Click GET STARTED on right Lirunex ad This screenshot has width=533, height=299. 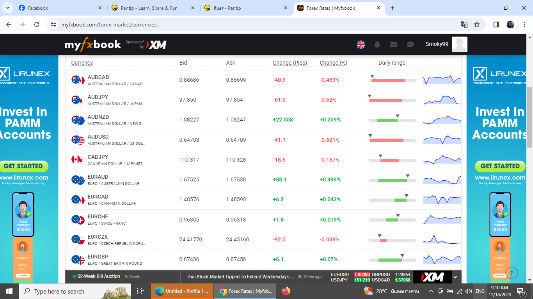(x=500, y=166)
